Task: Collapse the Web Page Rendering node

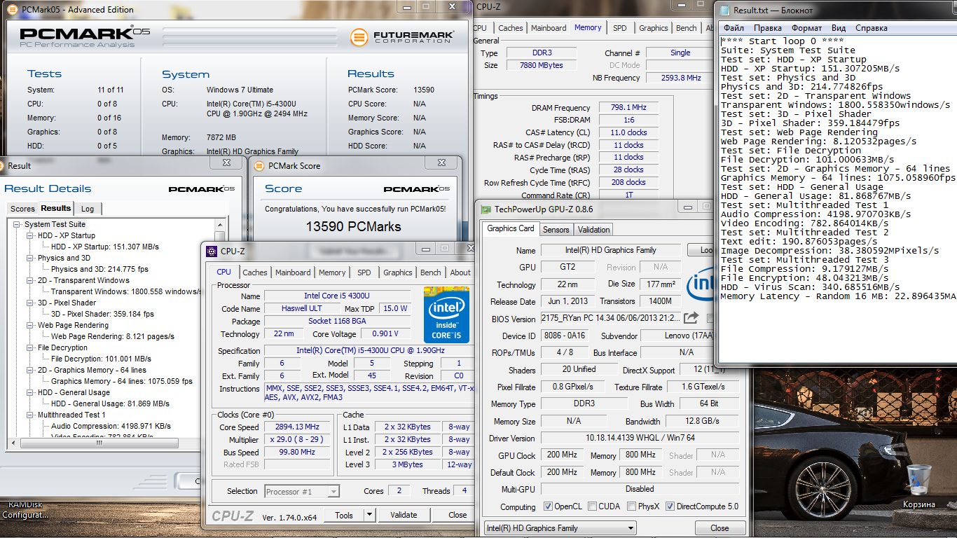Action: (30, 326)
